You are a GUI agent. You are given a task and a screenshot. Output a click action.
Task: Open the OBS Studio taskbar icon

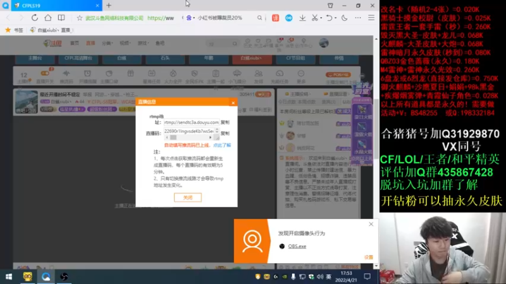pos(64,277)
